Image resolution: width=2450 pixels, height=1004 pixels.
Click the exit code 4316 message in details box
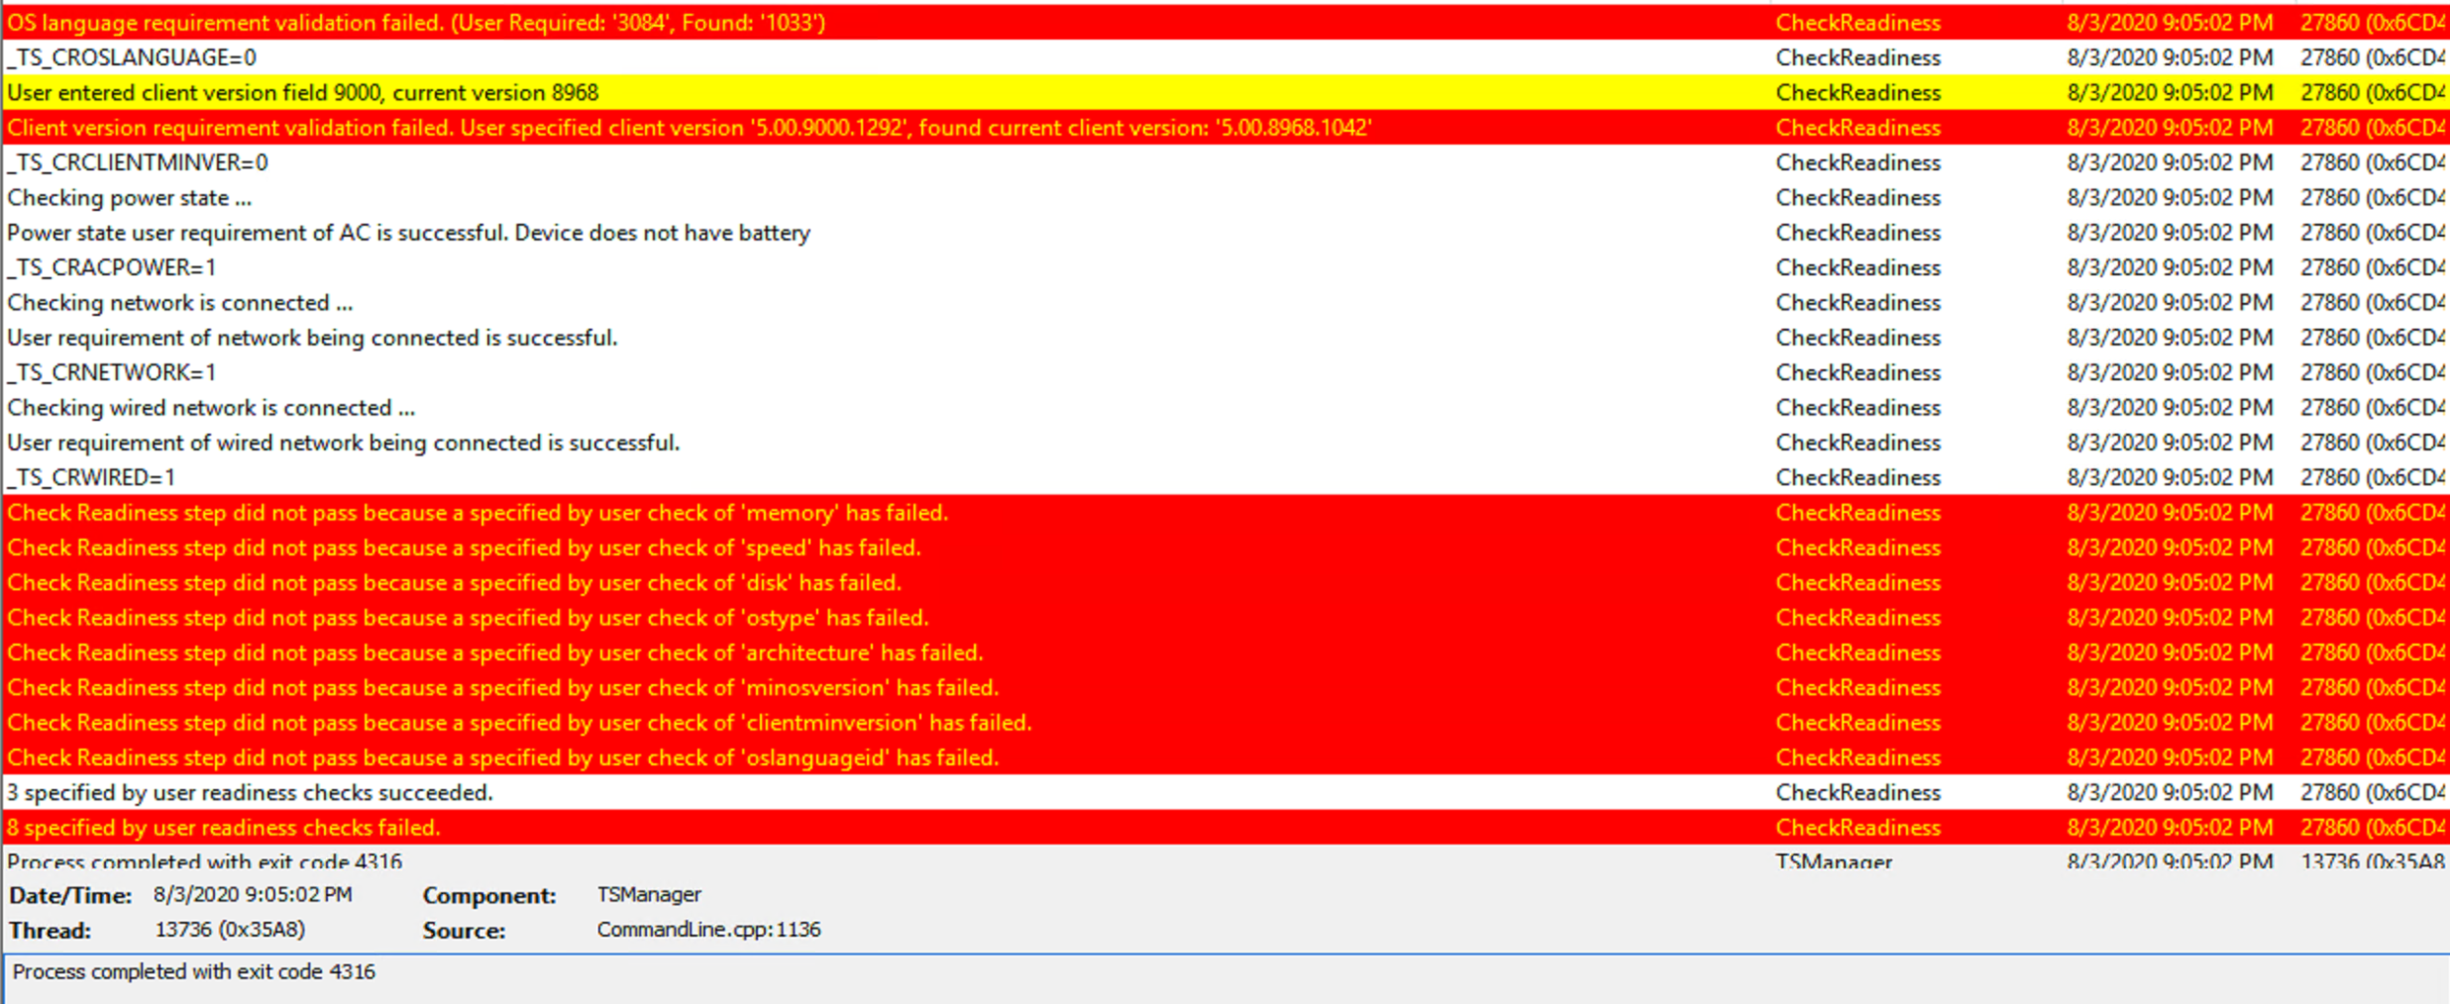pyautogui.click(x=194, y=971)
